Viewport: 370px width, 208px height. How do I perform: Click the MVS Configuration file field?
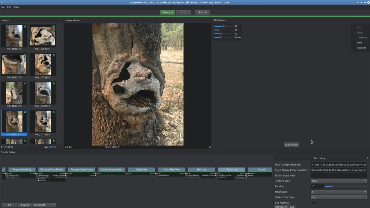tap(339, 165)
